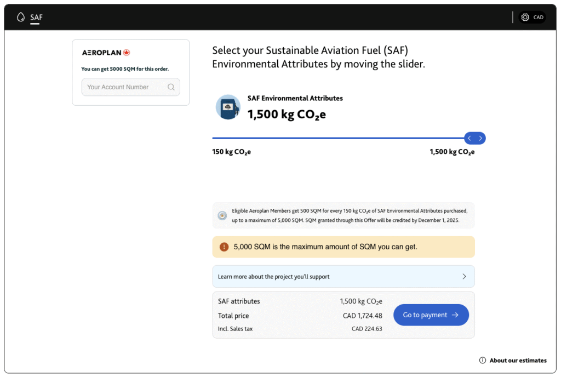Click the fuel pump icon near SAF attributes

pyautogui.click(x=228, y=107)
